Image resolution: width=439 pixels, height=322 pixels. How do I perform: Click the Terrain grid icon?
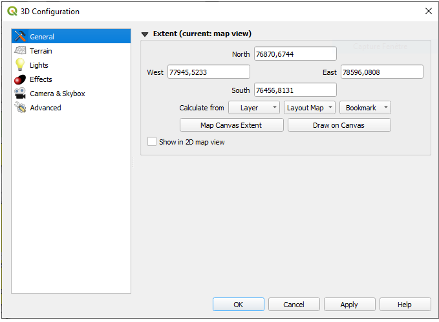(x=20, y=51)
